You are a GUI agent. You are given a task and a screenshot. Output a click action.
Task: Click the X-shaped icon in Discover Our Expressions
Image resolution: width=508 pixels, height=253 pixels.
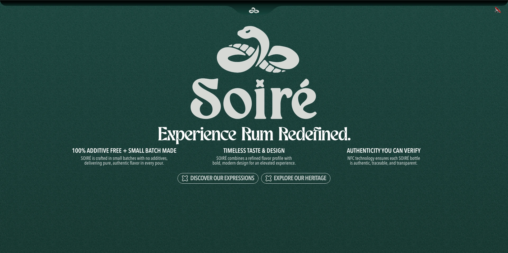tap(185, 178)
